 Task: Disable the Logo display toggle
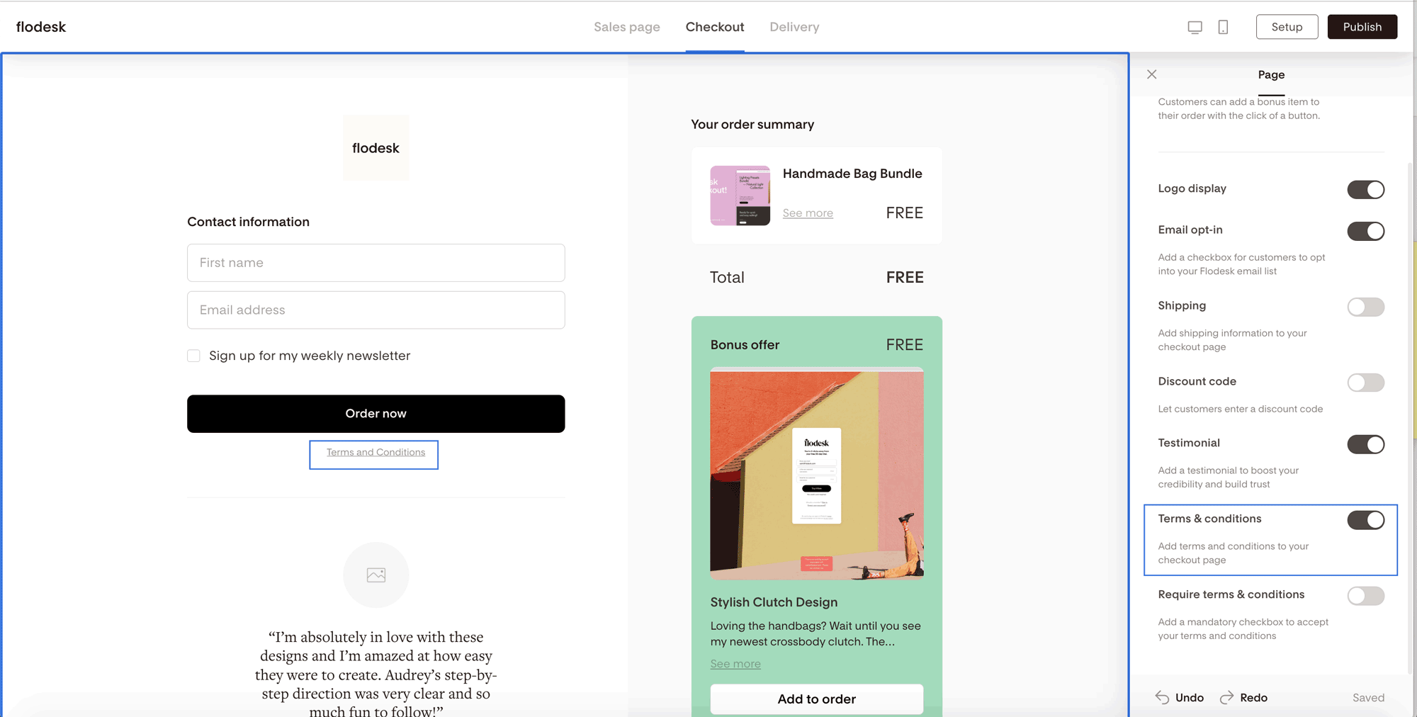(x=1365, y=189)
